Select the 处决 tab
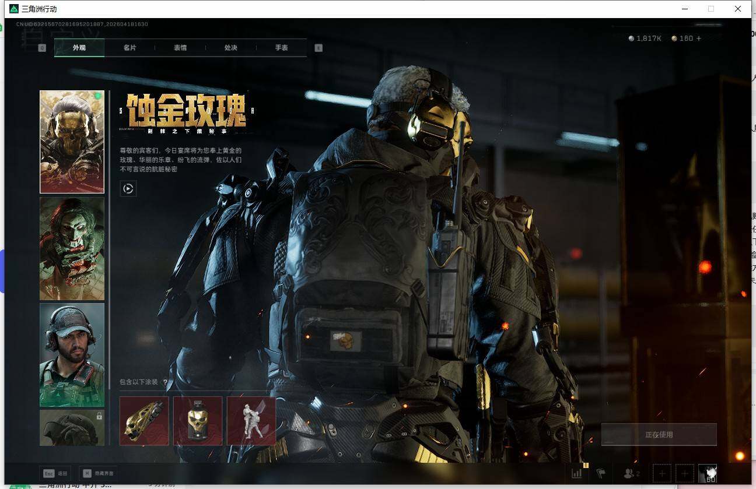 coord(231,48)
